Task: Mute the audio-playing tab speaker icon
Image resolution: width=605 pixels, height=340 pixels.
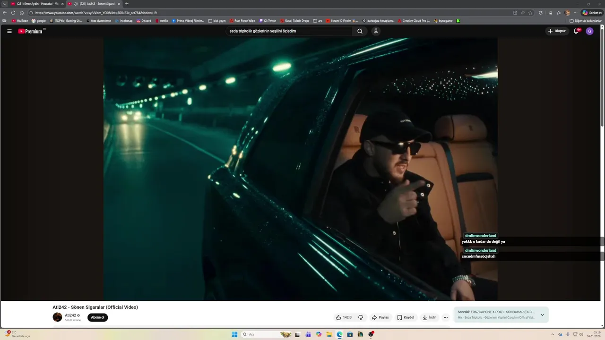Action: tap(76, 4)
